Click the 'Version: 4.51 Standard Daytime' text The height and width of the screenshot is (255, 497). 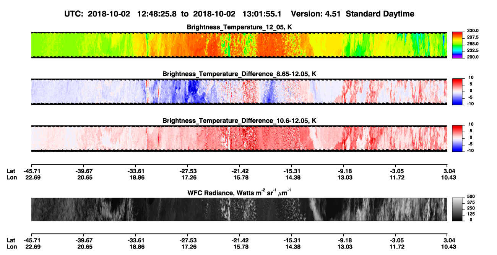tap(352, 14)
